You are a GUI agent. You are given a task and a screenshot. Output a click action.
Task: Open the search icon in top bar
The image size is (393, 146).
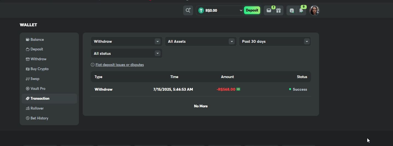(x=188, y=10)
